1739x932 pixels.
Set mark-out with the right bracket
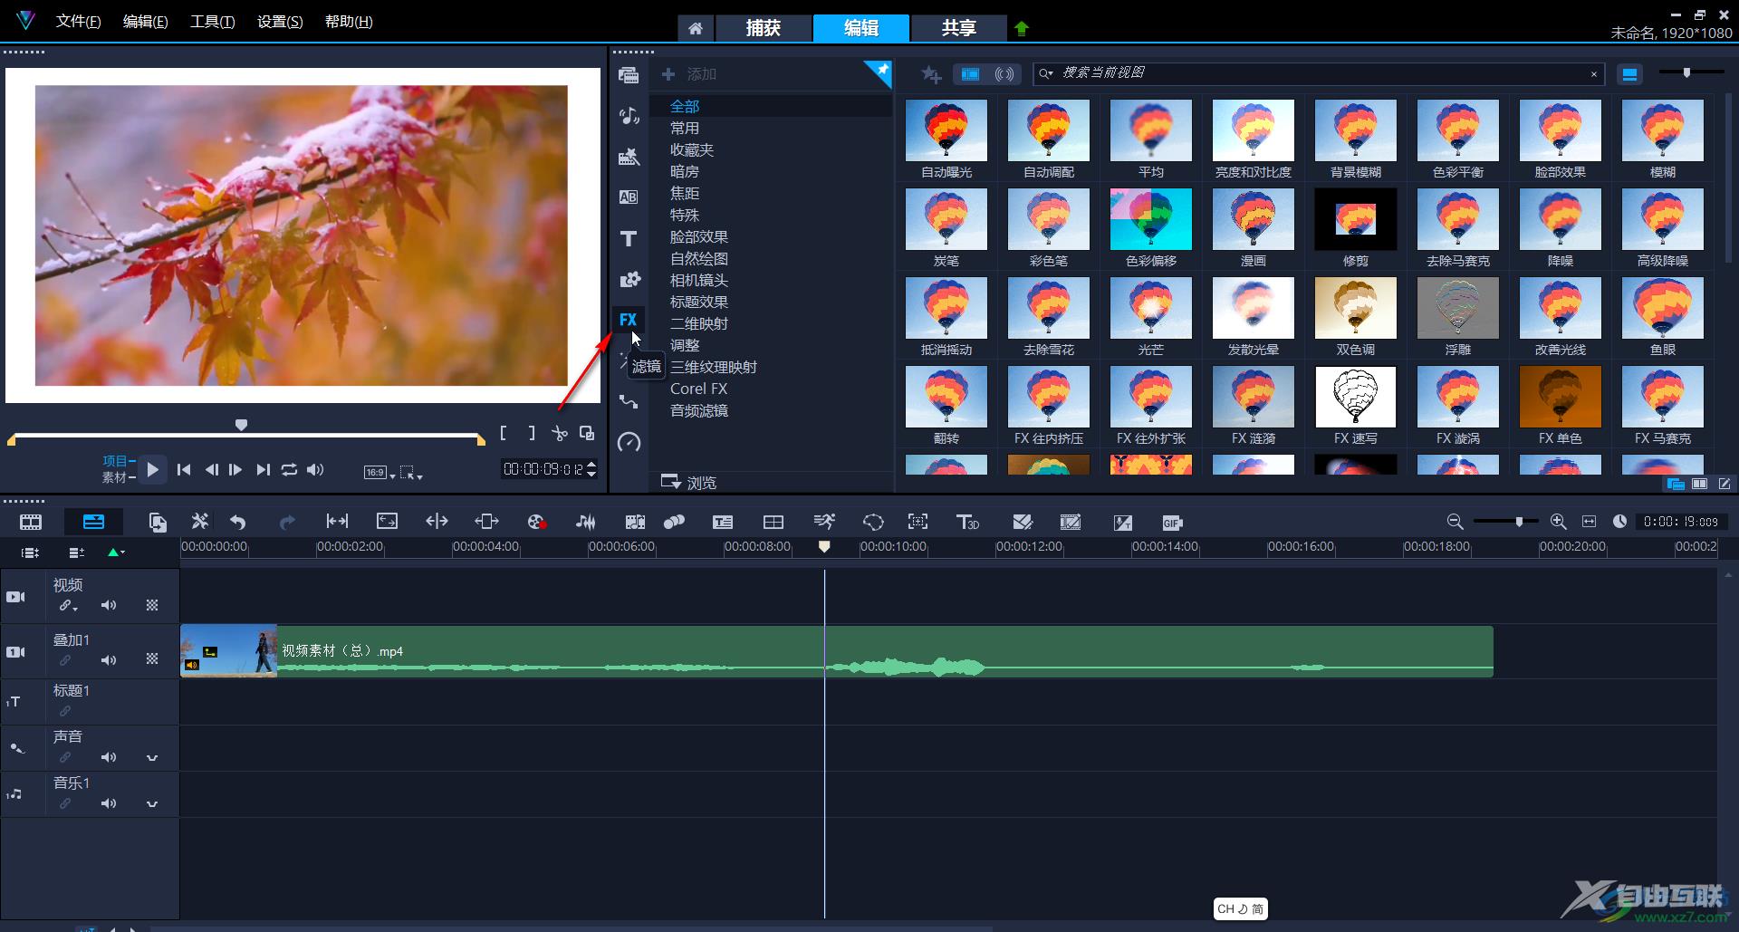tap(532, 434)
